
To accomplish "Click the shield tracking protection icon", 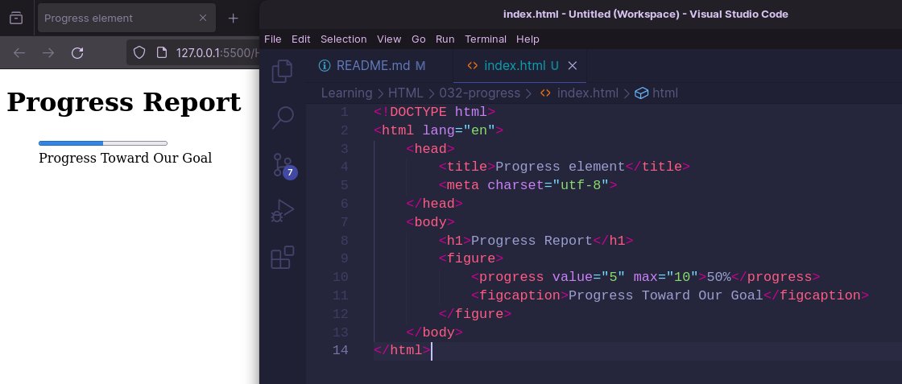I will pyautogui.click(x=139, y=53).
